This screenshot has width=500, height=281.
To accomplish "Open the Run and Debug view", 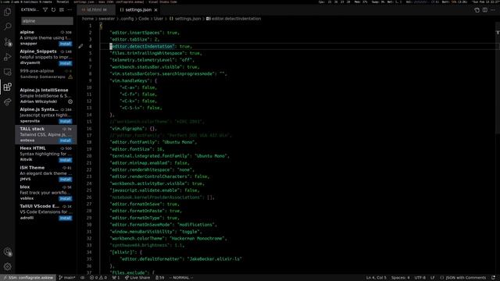I will coord(7,57).
